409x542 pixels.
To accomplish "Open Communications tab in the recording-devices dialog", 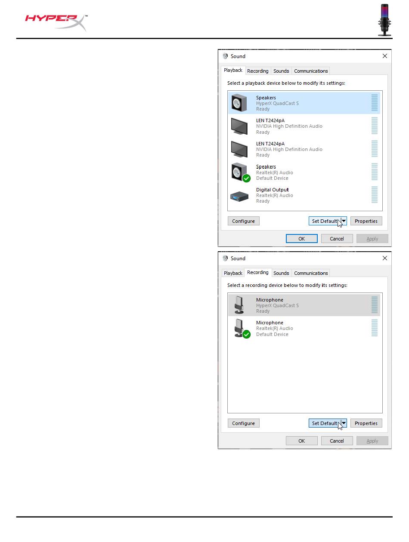I will [x=311, y=273].
